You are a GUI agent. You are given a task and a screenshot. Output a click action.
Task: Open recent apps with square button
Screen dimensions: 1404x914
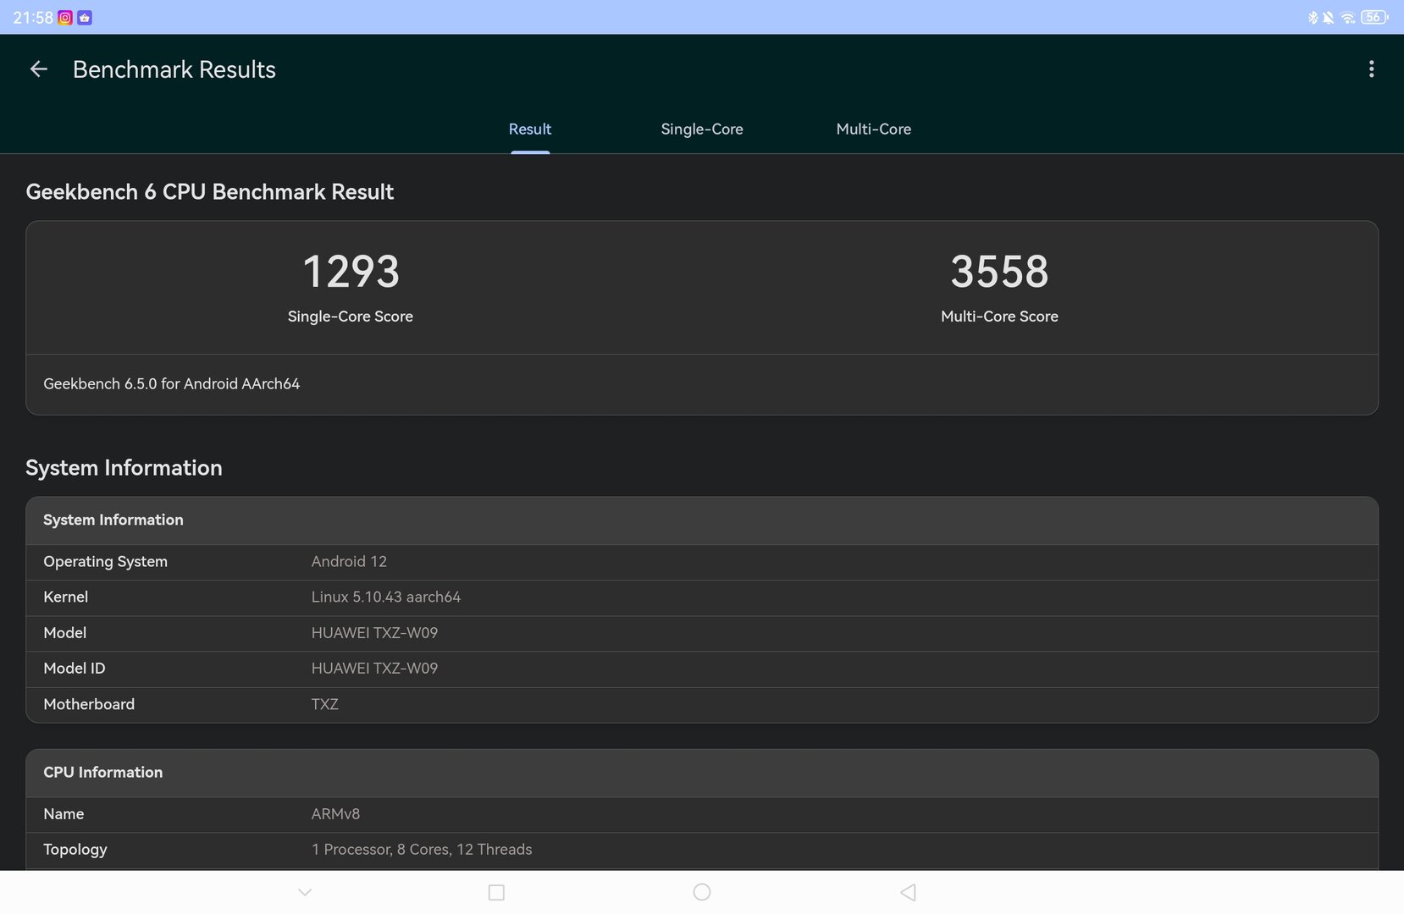pyautogui.click(x=497, y=892)
